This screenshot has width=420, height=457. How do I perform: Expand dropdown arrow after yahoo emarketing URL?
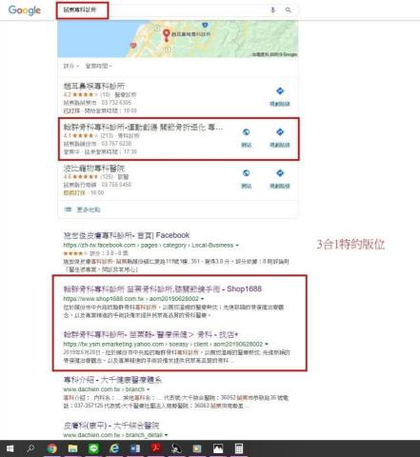coord(267,345)
